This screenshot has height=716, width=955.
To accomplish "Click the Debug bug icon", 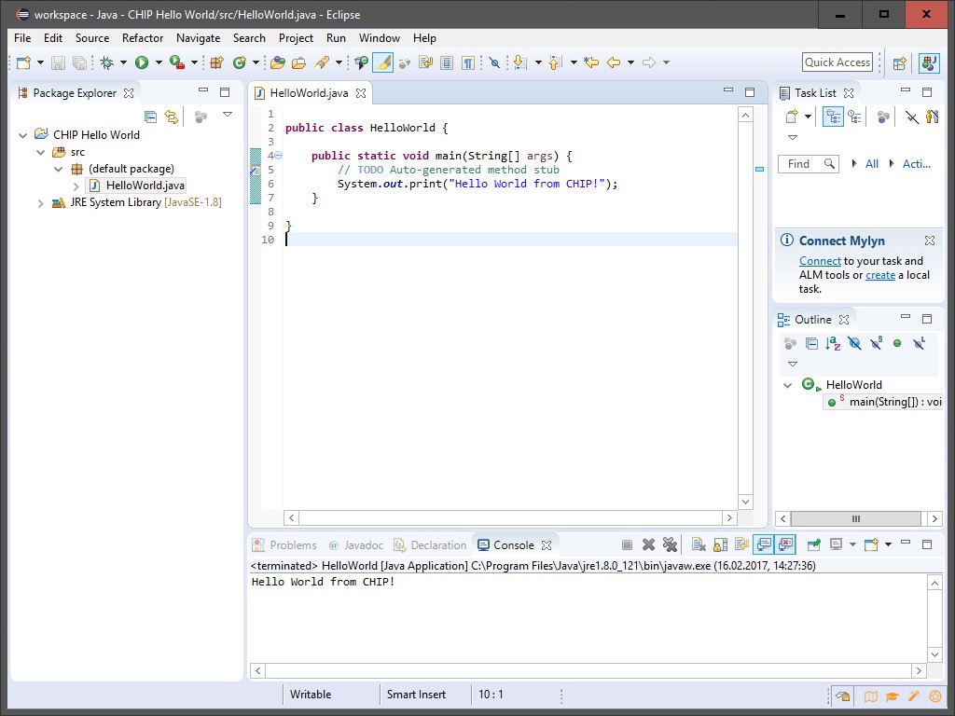I will click(107, 62).
